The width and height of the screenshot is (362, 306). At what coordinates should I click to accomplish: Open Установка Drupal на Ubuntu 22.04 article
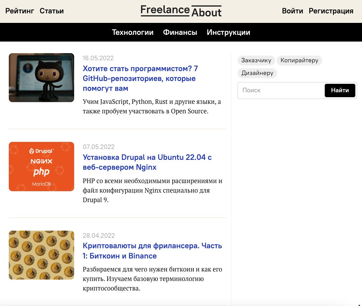(147, 162)
